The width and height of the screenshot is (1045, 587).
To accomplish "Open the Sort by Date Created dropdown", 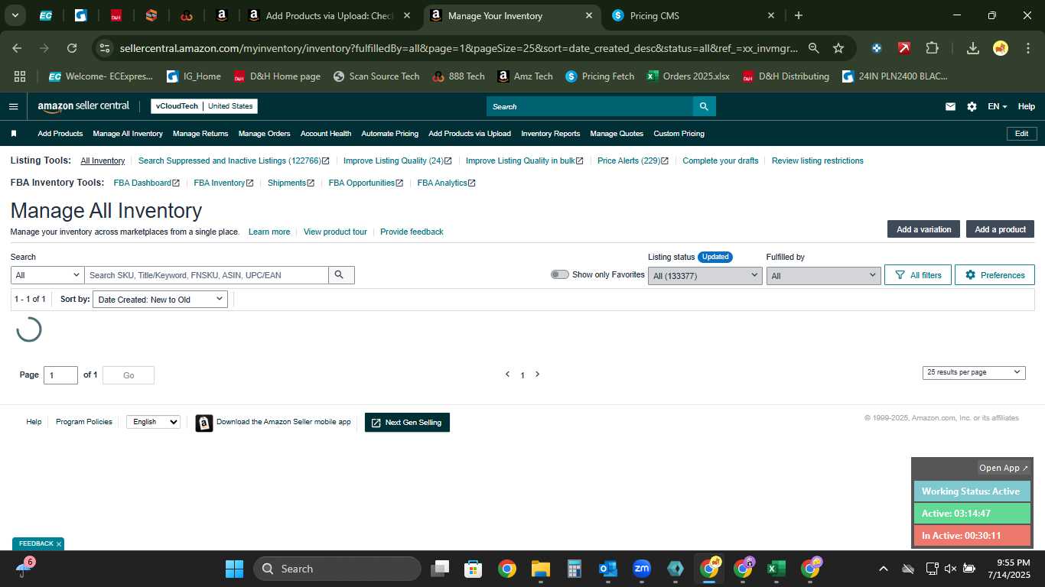I will pos(160,300).
